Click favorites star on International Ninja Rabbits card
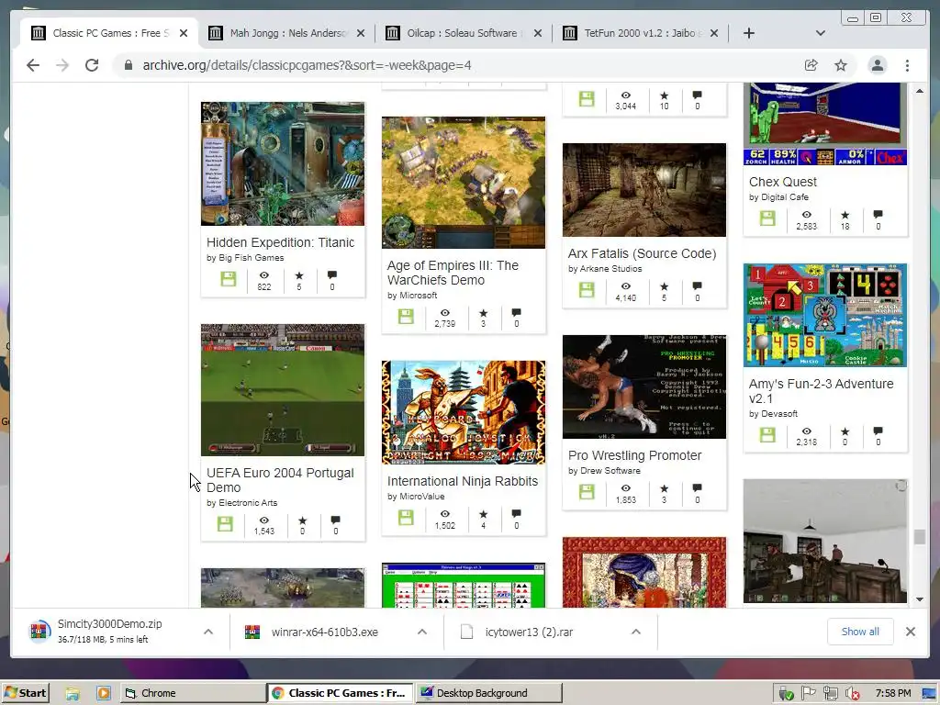Viewport: 940px width, 705px height. coord(483,514)
